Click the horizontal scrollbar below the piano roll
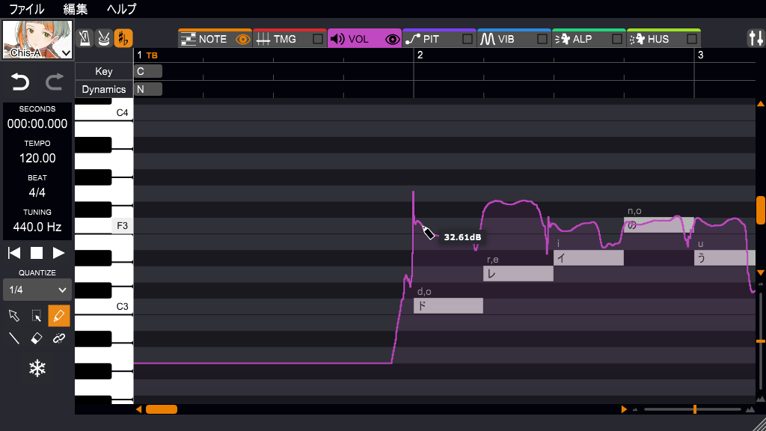This screenshot has height=431, width=766. pyautogui.click(x=160, y=409)
